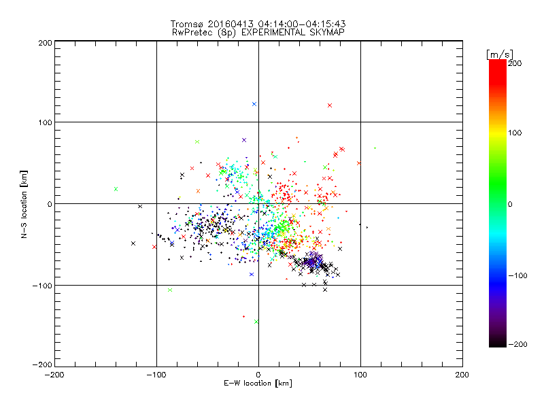The width and height of the screenshot is (544, 408).
Task: Click the "N-S location [km]" axis label
Action: (x=24, y=205)
